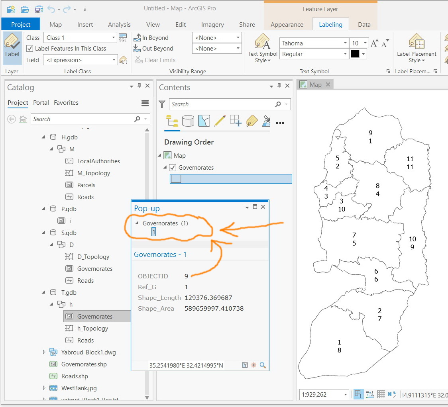
Task: Expand the Yabroud_Block1.dwg node
Action: 44,352
